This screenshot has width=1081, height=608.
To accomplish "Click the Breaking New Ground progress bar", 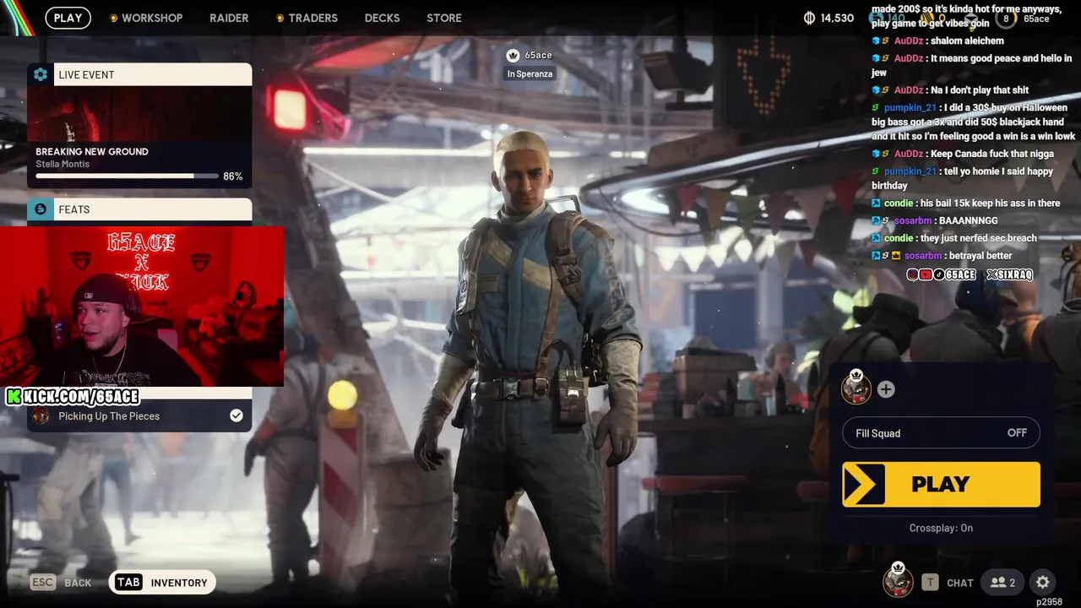I will pos(126,176).
